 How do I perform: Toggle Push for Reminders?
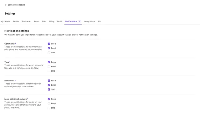point(49,80)
